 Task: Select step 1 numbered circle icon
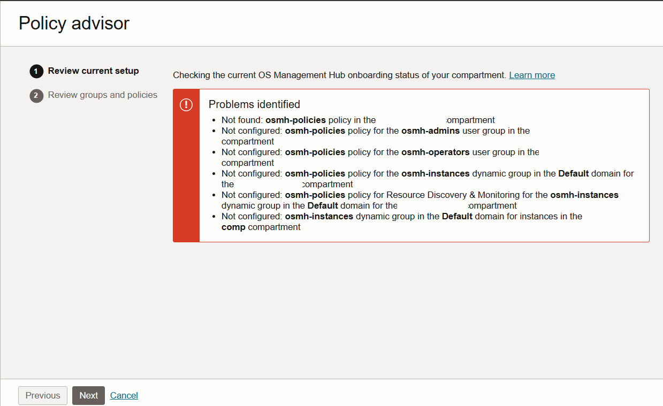[x=36, y=72]
